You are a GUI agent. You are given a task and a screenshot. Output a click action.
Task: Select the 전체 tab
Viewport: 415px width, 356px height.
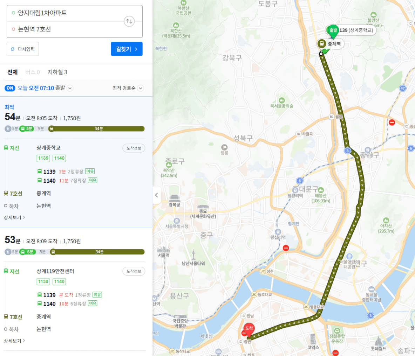(12, 72)
